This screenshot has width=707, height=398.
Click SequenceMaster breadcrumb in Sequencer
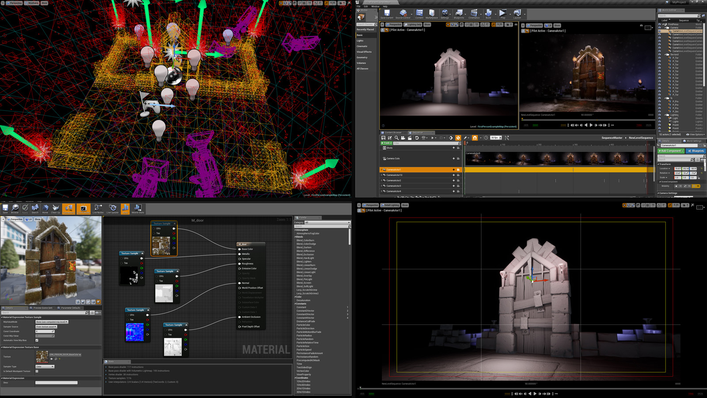click(612, 138)
